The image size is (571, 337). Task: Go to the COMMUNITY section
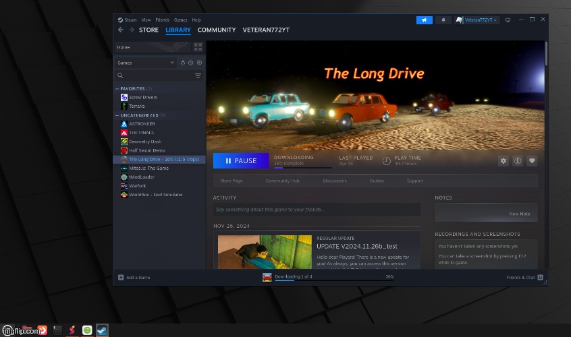click(217, 30)
